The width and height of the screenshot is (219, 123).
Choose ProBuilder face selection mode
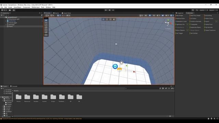[114, 19]
